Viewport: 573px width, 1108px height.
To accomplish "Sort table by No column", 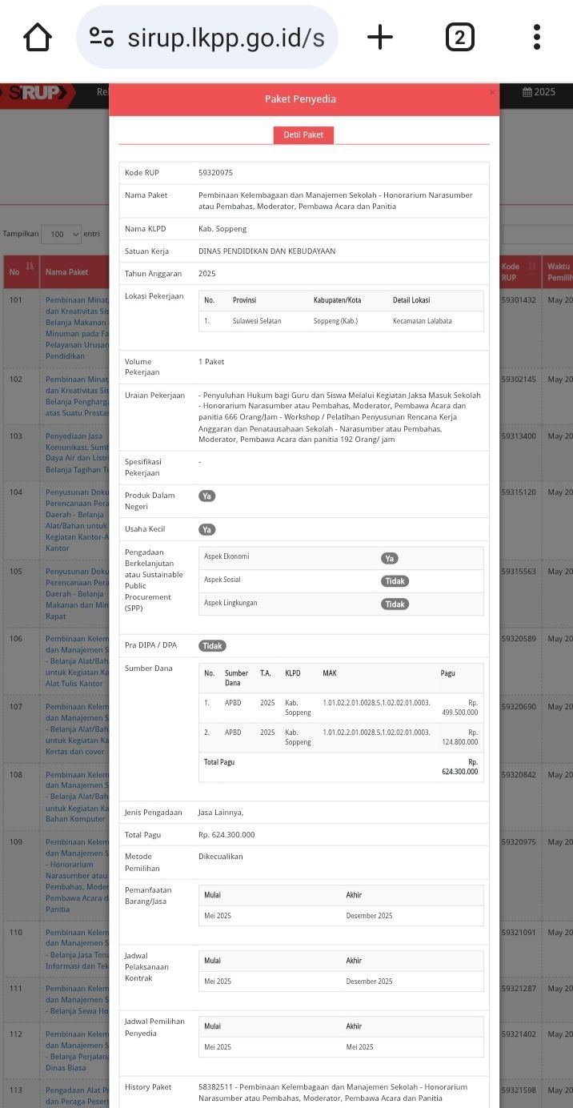I will coord(21,271).
